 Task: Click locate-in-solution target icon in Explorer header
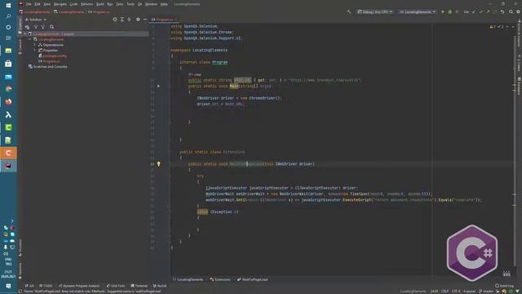coord(115,20)
